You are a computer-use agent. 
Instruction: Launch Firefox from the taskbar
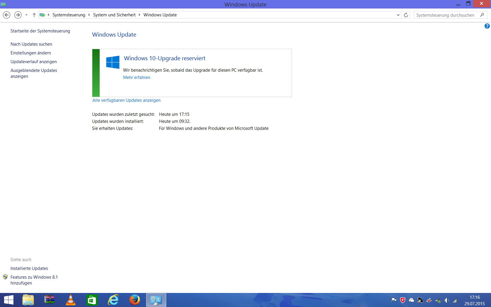pos(134,300)
